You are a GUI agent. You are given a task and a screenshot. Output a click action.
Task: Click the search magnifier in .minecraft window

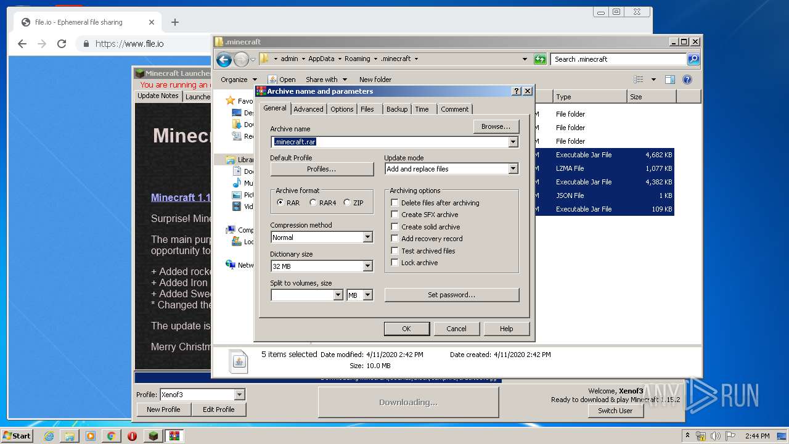tap(693, 59)
